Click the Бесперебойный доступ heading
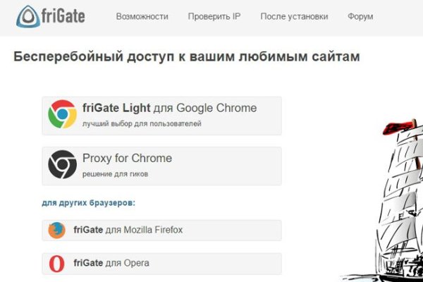 (x=187, y=57)
